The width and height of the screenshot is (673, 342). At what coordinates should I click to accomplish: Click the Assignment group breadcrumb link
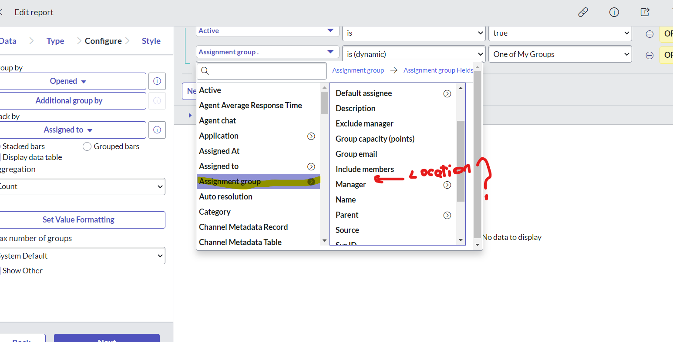(358, 70)
